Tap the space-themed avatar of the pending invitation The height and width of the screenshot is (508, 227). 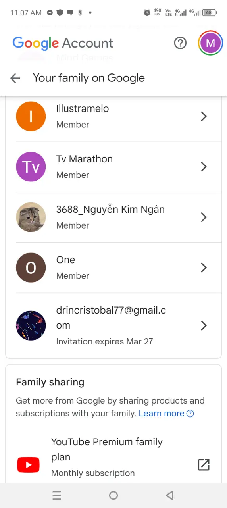tap(31, 325)
